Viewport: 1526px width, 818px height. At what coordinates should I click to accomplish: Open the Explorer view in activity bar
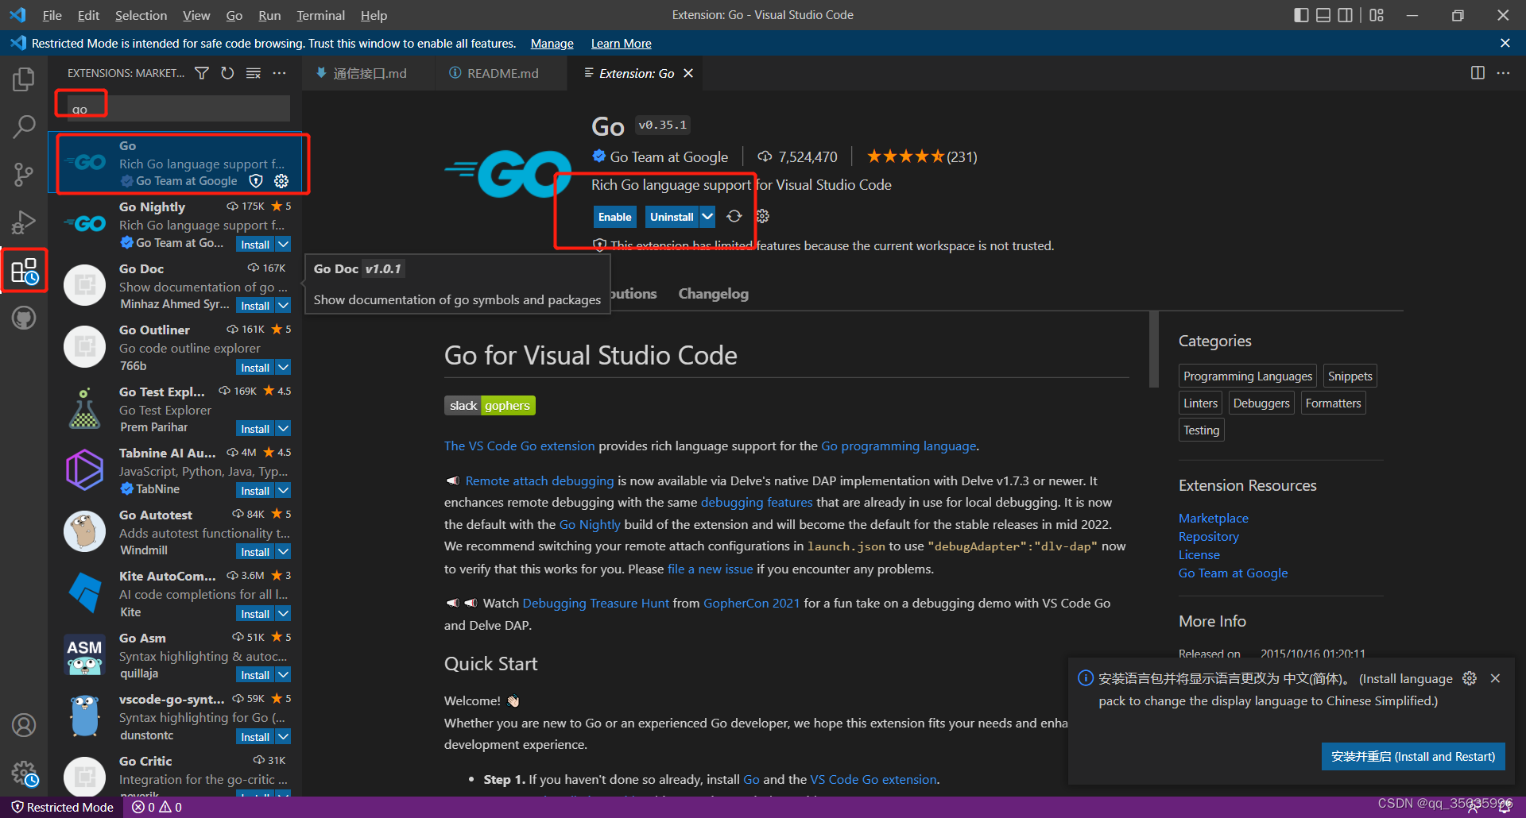24,79
